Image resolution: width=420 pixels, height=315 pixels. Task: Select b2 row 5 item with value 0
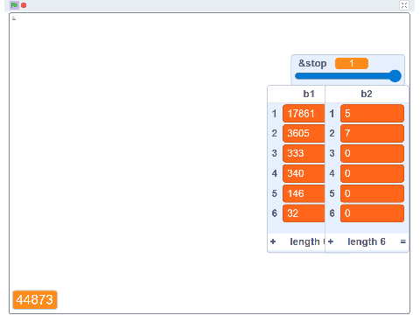[x=372, y=193]
